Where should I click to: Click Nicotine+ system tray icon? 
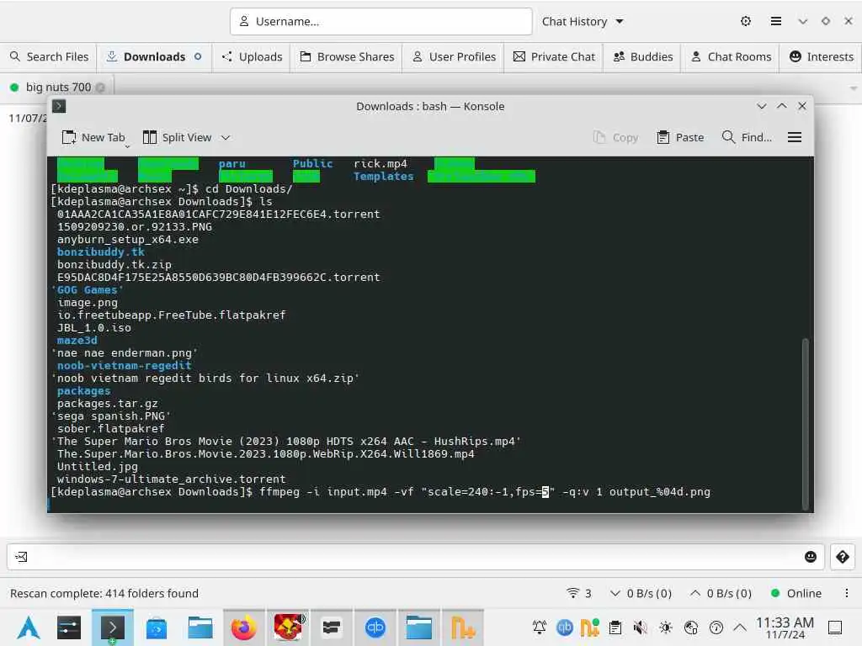589,627
